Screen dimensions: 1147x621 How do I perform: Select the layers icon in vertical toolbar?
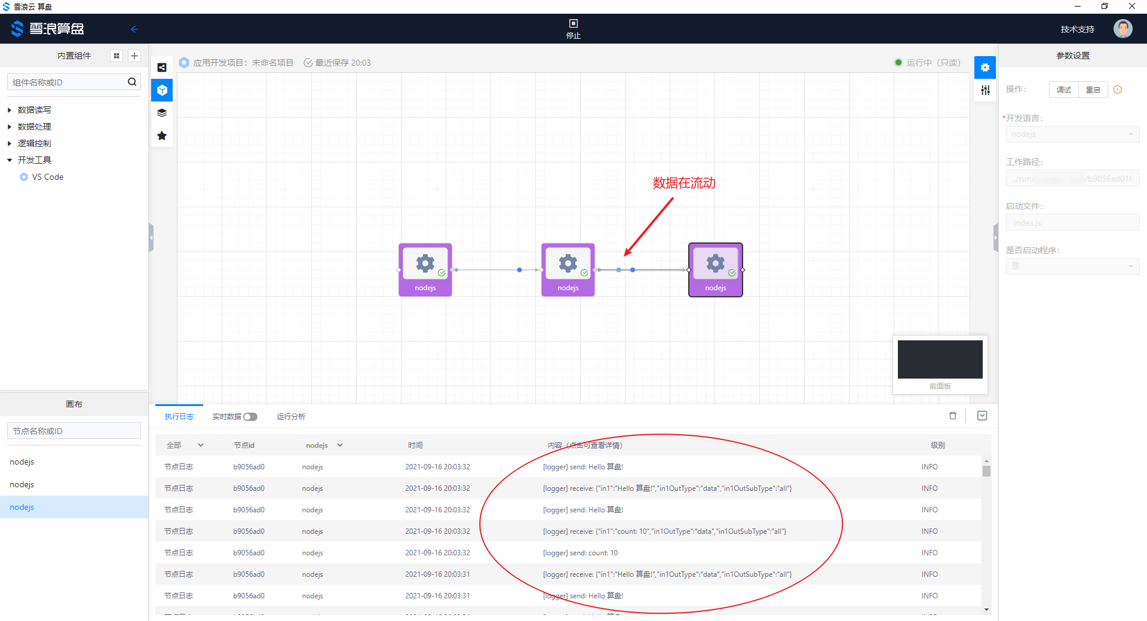[x=162, y=113]
